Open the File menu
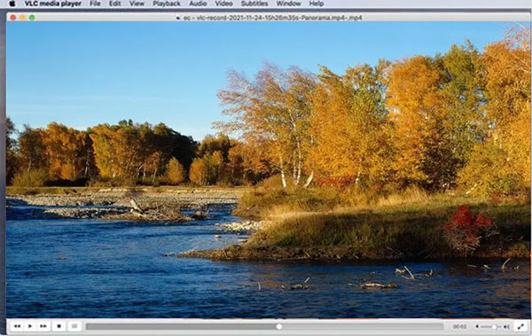Viewport: 532px width, 336px height. coord(95,4)
